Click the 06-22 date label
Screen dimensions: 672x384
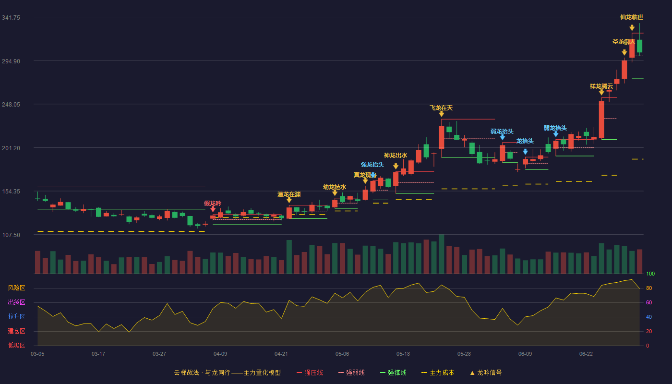(586, 354)
